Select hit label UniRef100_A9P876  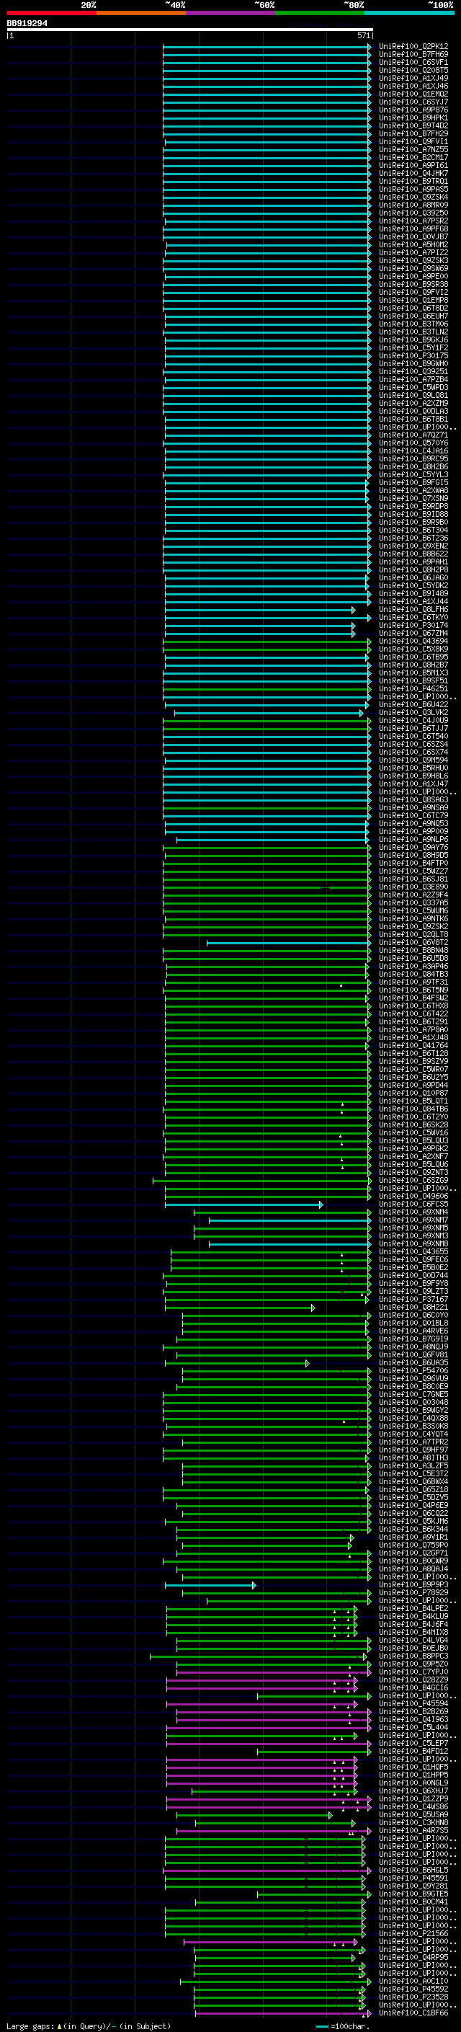[x=413, y=110]
